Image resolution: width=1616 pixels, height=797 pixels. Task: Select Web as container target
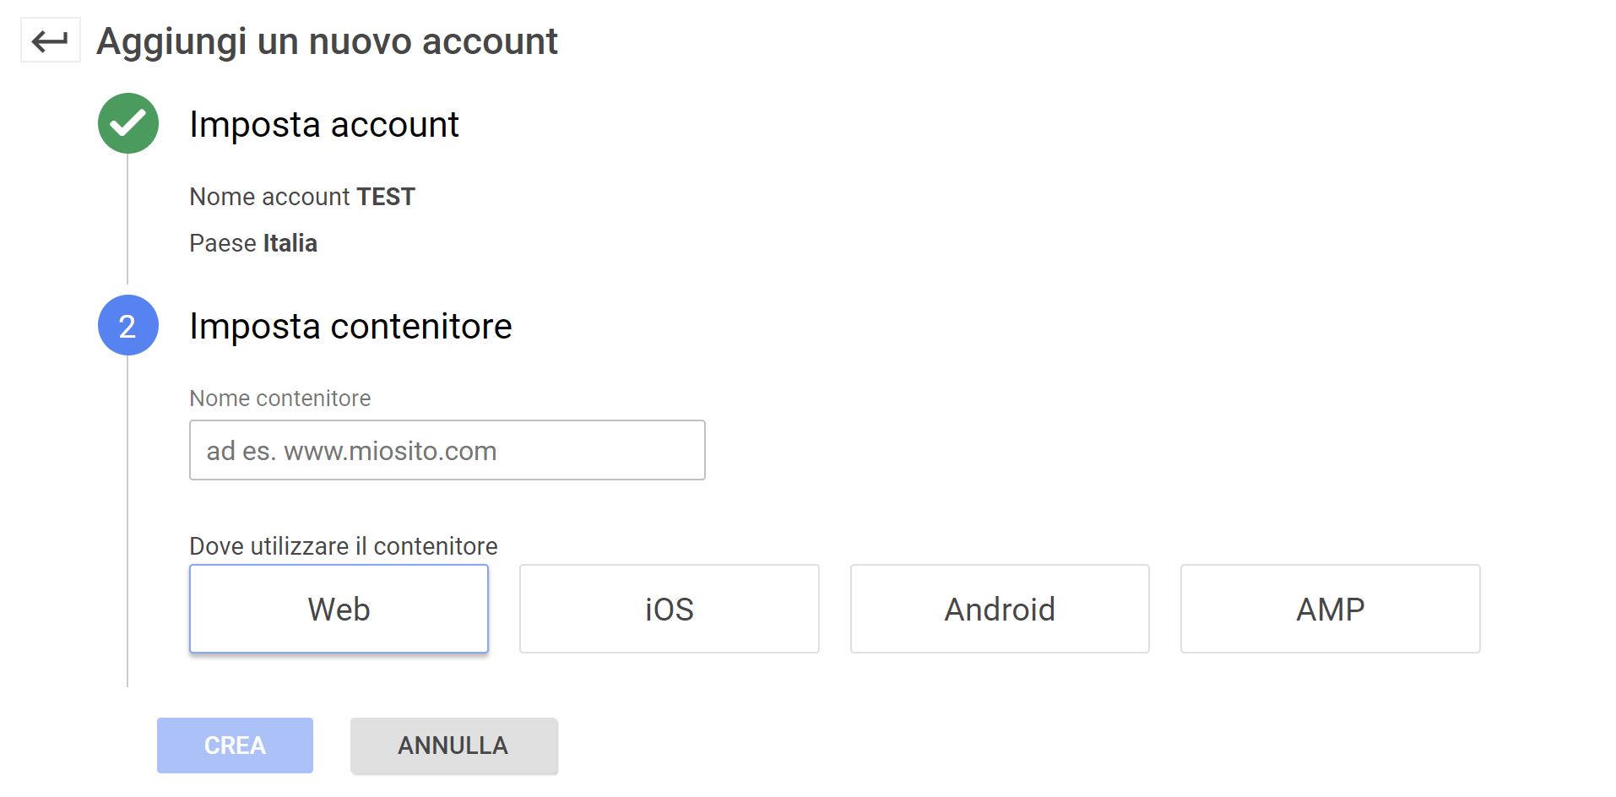[339, 609]
